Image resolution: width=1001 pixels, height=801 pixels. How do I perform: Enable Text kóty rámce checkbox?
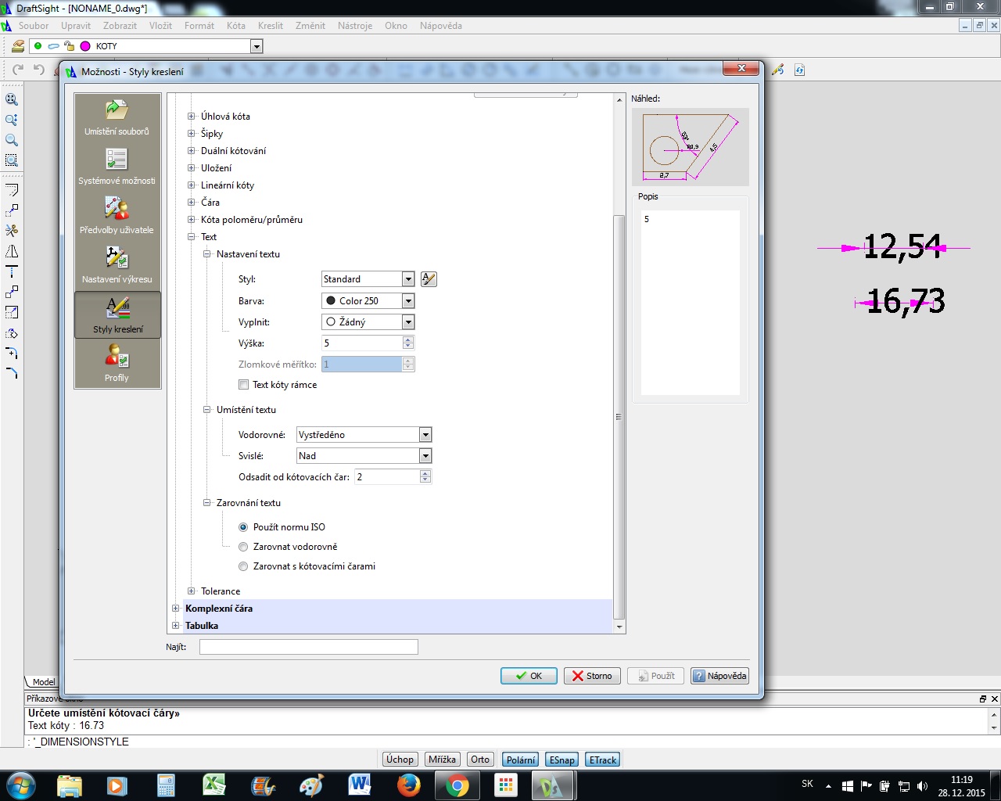point(244,385)
